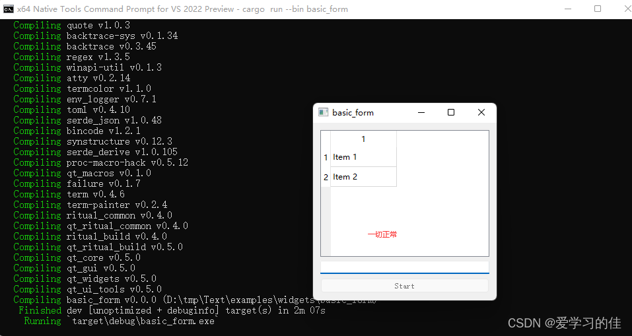The image size is (632, 336).
Task: Select row header 2 in the table
Action: (326, 177)
